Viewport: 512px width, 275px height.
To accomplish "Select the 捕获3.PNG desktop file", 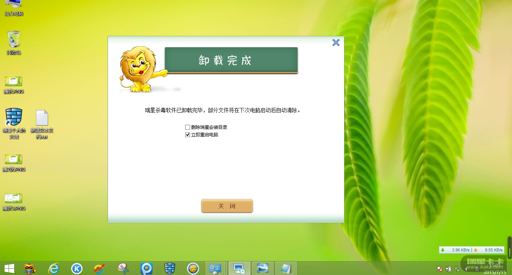I will coord(14,202).
